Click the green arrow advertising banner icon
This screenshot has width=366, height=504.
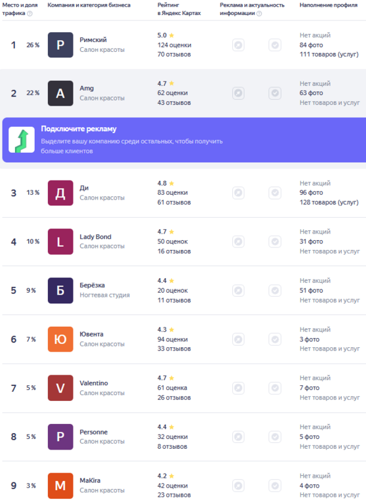coord(22,140)
